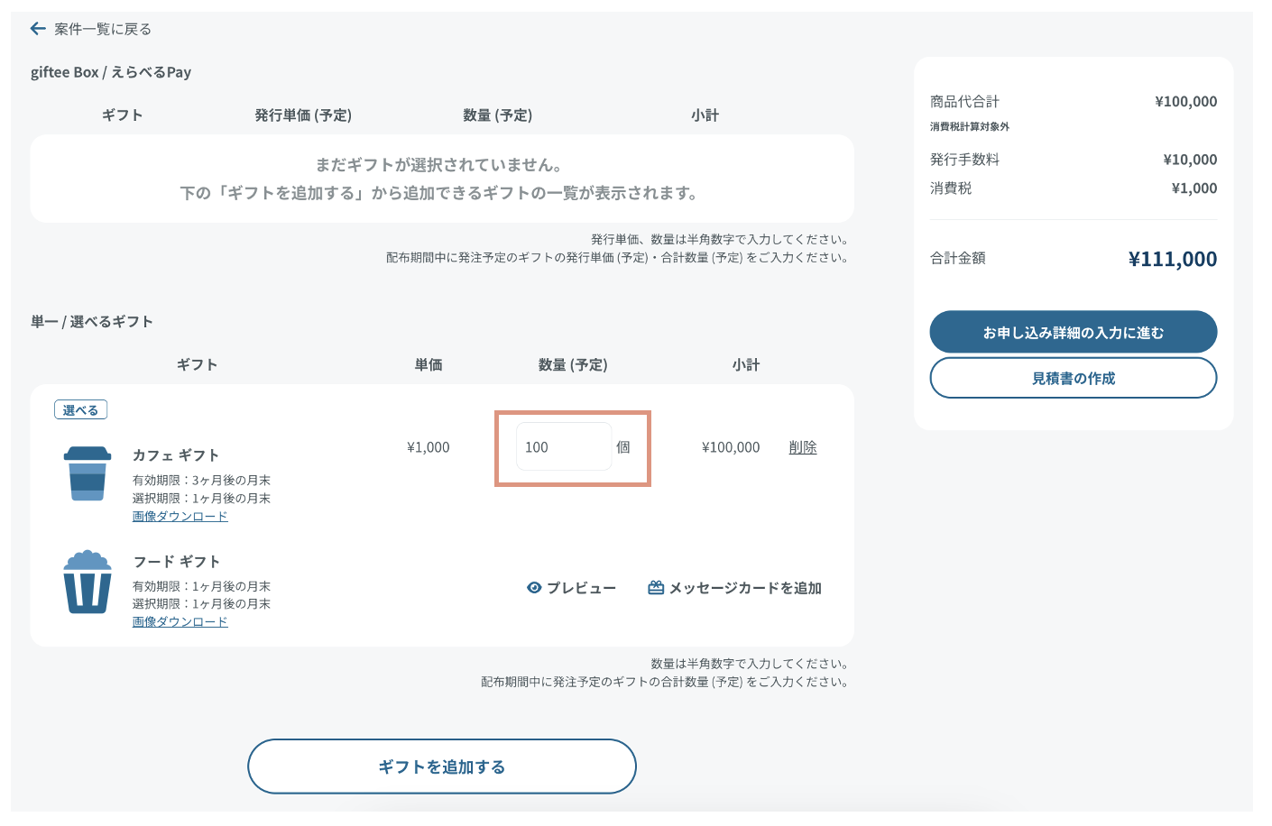Create an estimate with 見積書の作成
Viewport: 1272px width, 826px height.
1073,379
